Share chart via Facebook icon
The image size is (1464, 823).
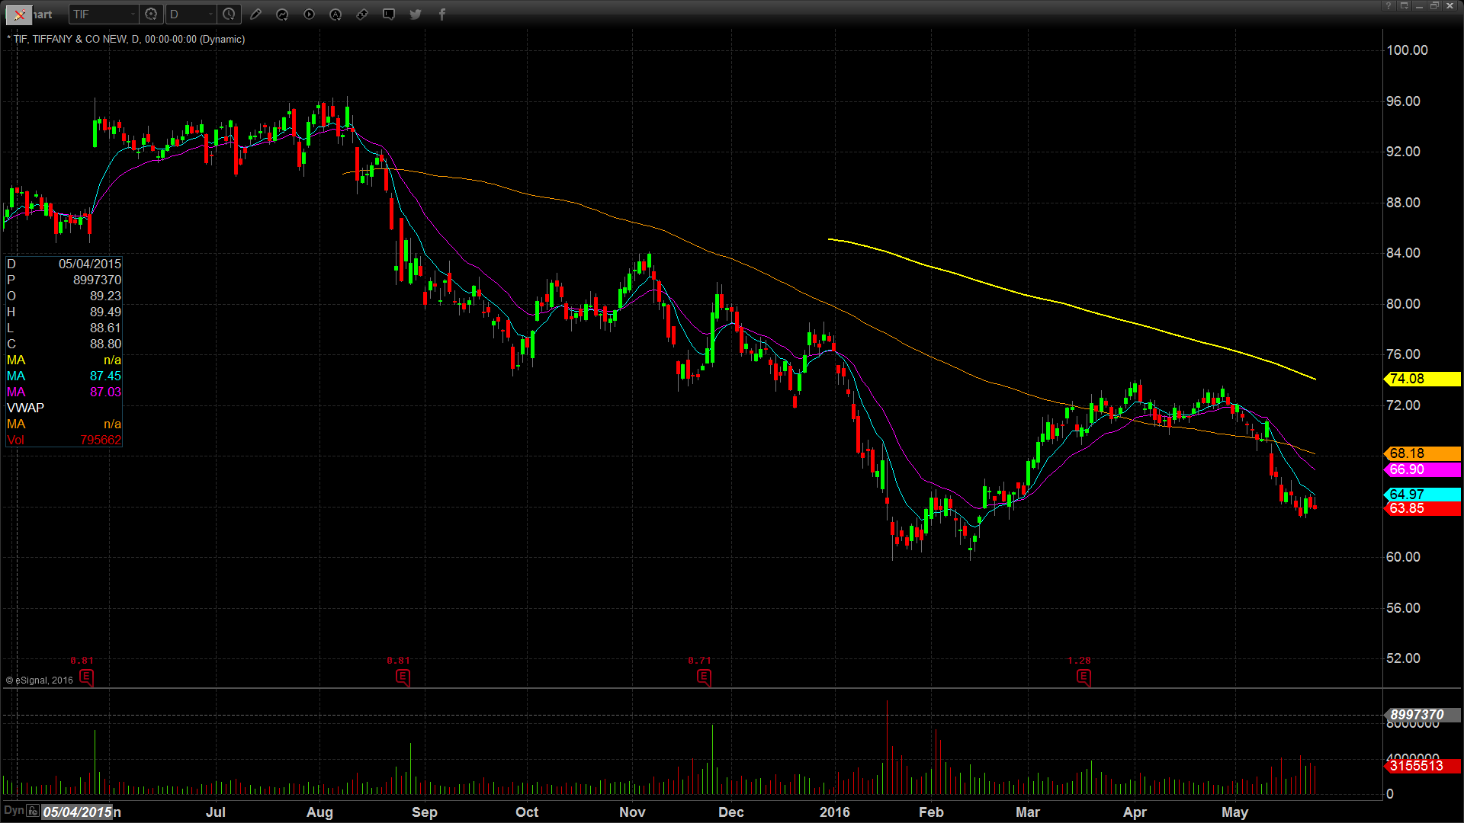(442, 14)
